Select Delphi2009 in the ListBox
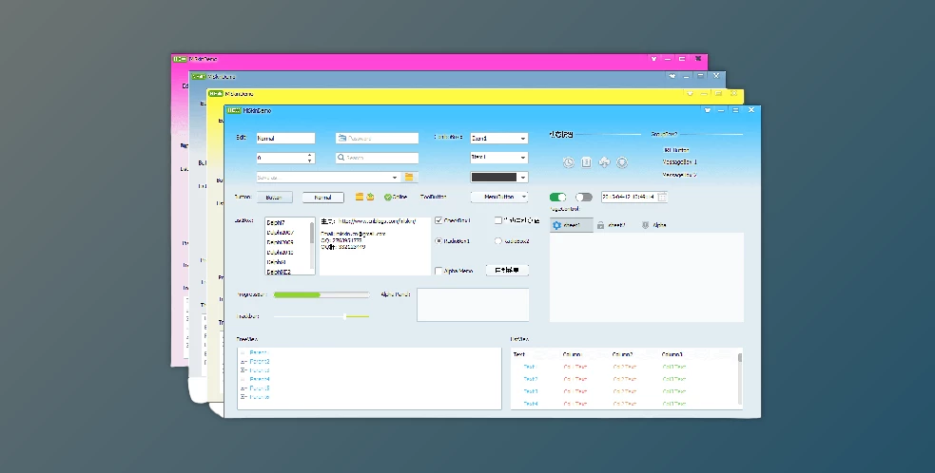The image size is (935, 473). [280, 242]
